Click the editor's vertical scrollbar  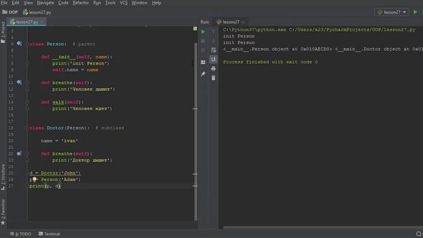point(196,131)
